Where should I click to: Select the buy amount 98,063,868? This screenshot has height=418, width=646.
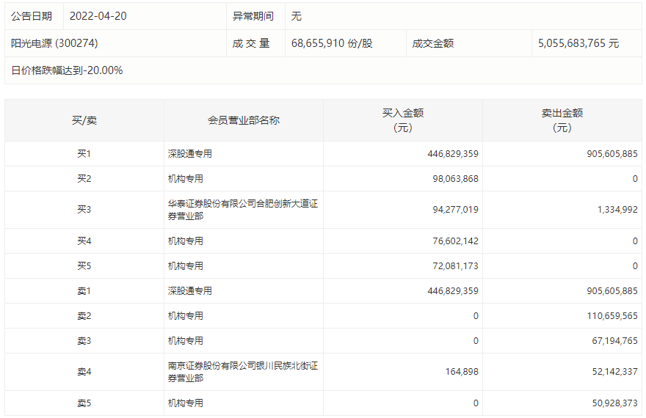(455, 178)
